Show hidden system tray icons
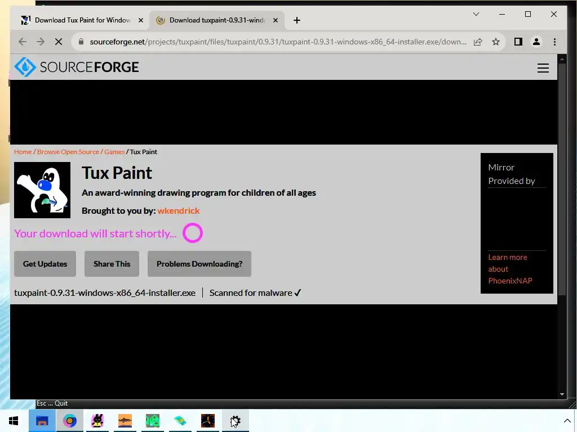 pos(567,421)
